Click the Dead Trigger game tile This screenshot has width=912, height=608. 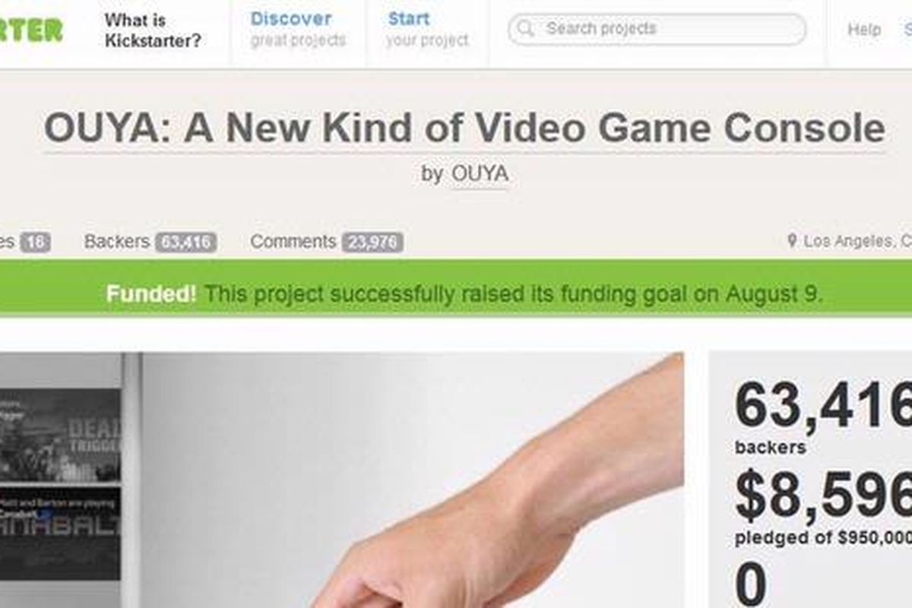point(60,434)
